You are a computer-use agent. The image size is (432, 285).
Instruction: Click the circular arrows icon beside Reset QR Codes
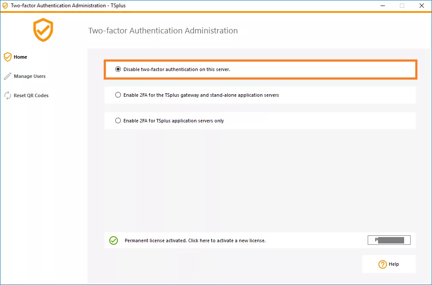[7, 95]
